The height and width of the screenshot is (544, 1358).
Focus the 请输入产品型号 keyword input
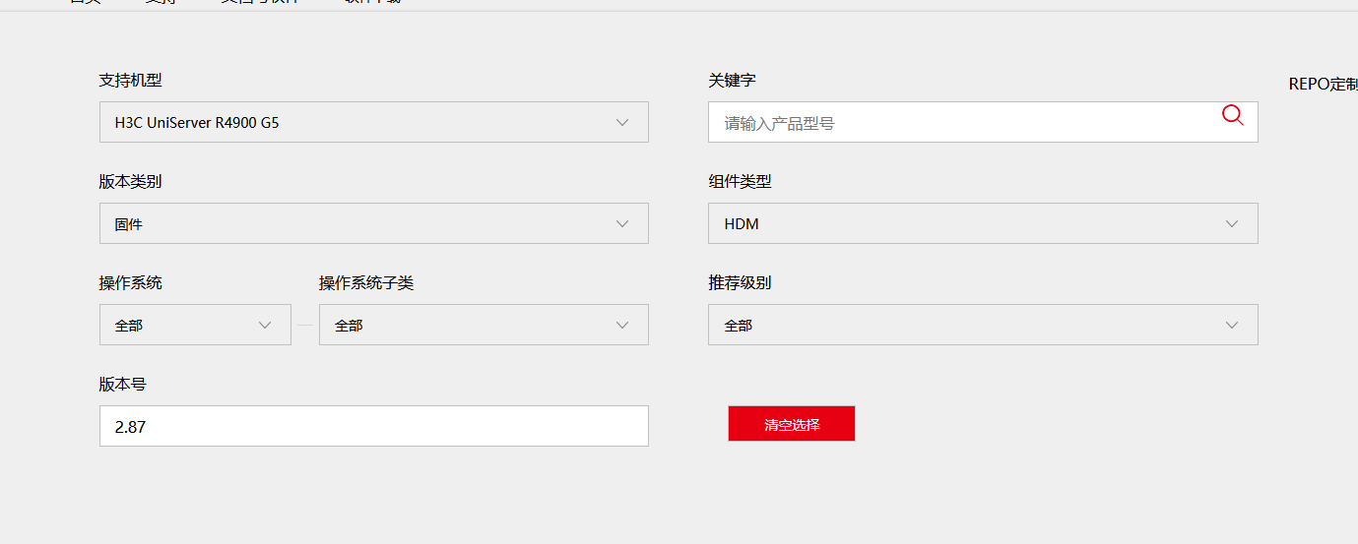click(x=965, y=123)
